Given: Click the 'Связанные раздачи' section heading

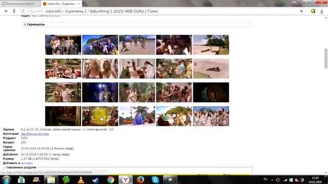Looking at the screenshot, I should (x=21, y=167).
